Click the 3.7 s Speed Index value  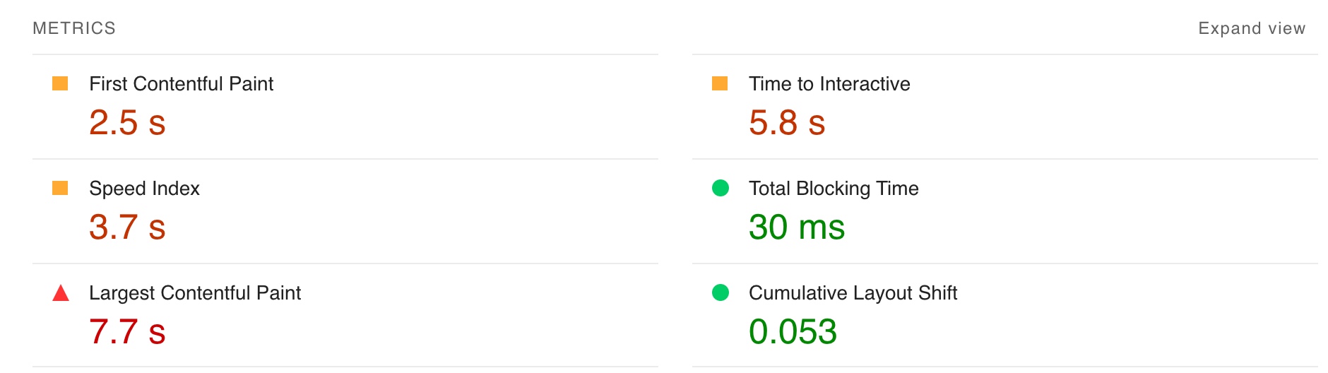point(127,227)
